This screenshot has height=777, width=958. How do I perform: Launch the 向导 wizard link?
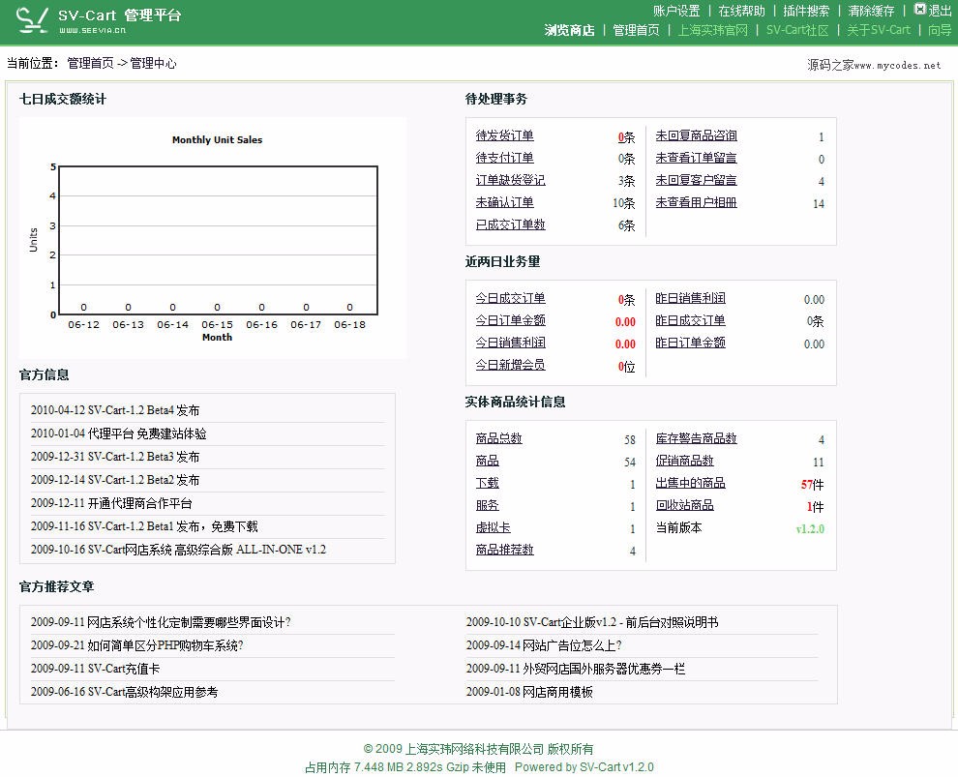point(940,30)
